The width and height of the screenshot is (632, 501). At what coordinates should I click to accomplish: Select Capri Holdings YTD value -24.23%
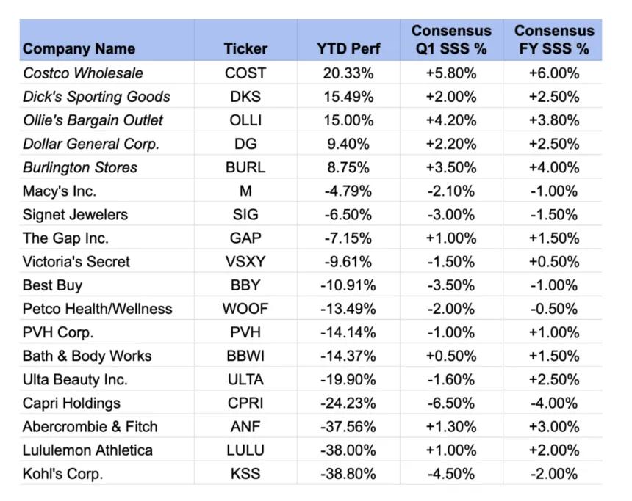click(348, 403)
